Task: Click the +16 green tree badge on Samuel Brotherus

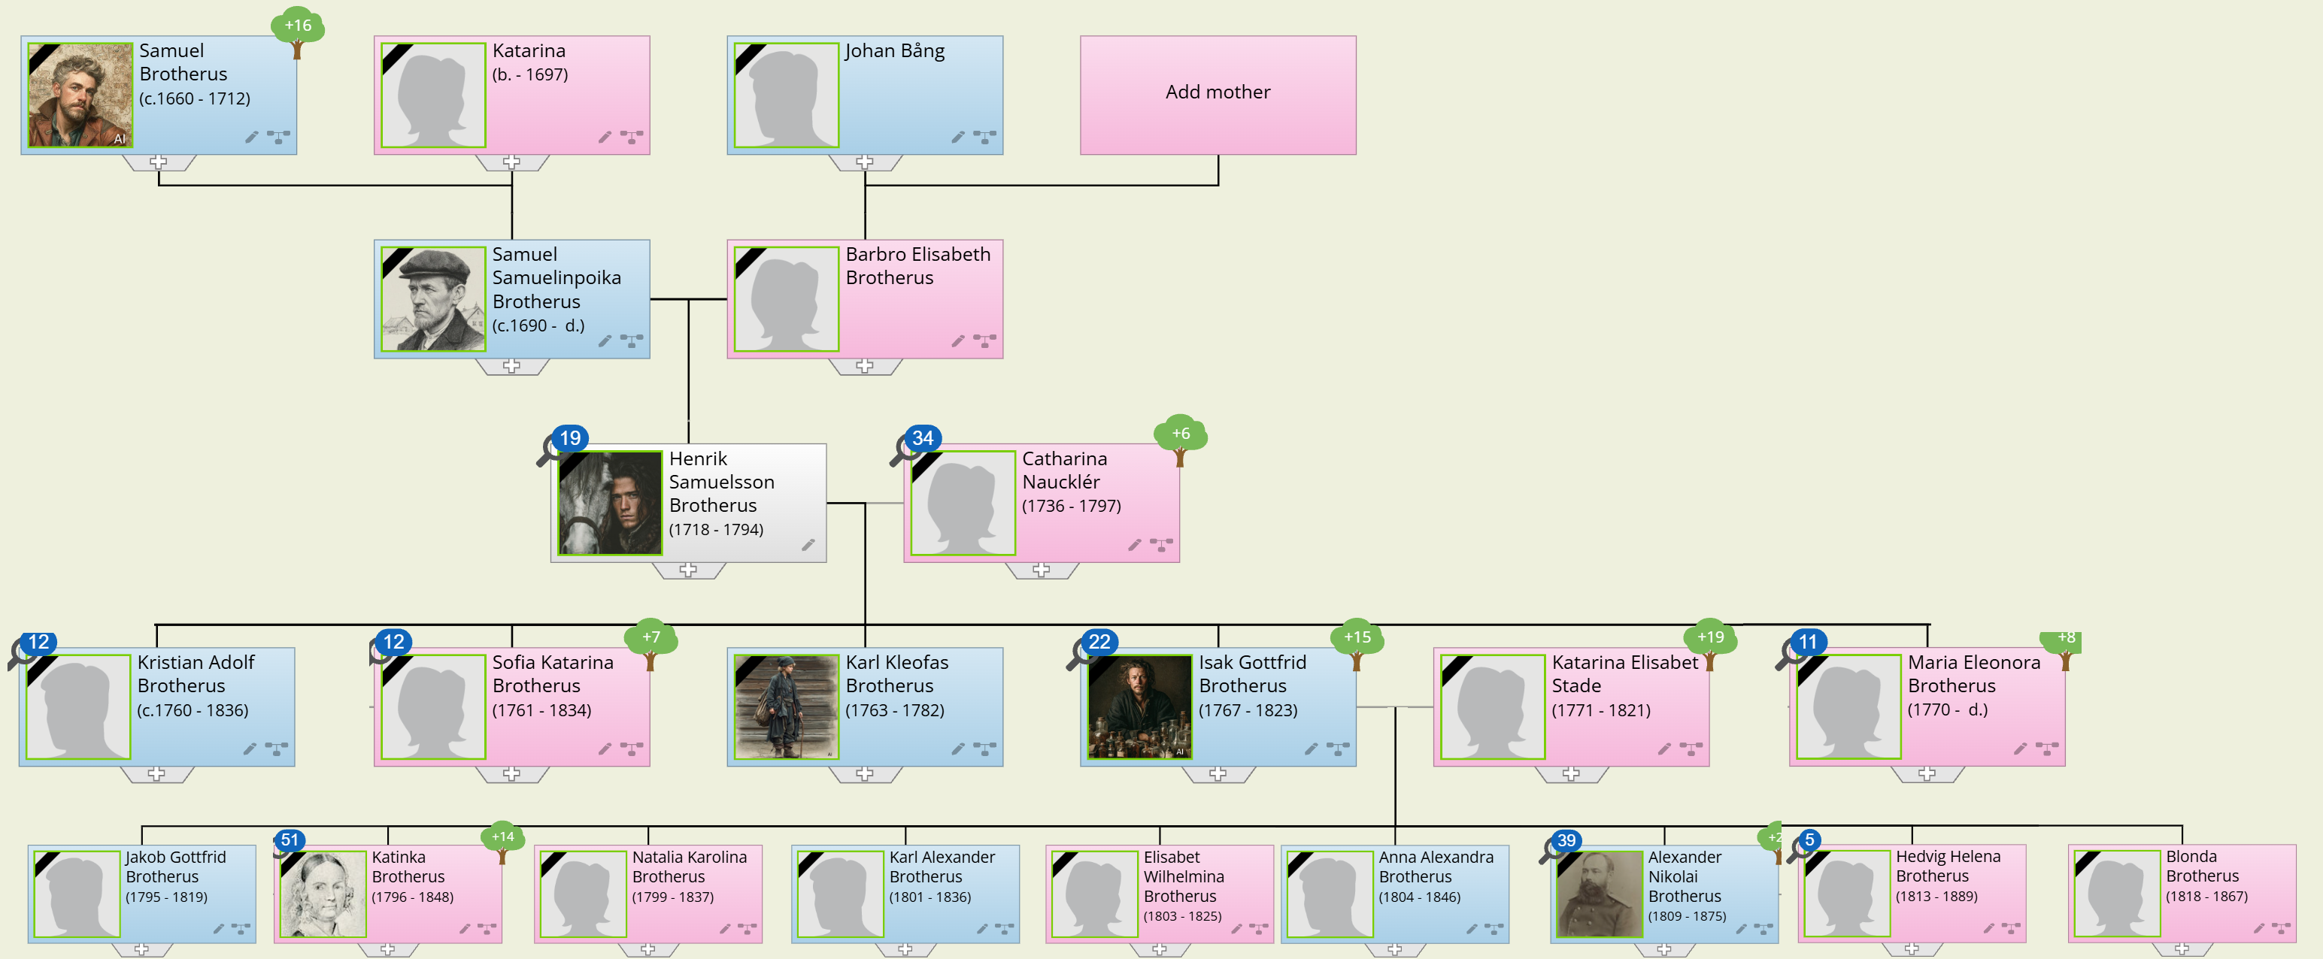Action: [298, 27]
